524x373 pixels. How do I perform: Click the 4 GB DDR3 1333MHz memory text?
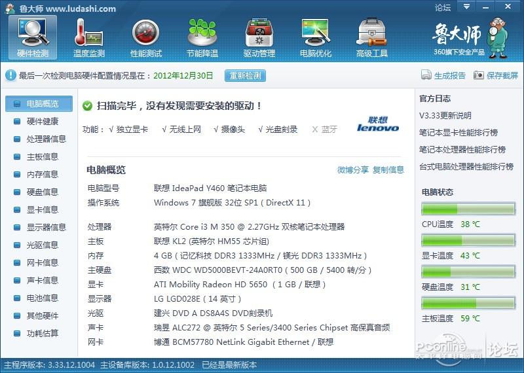[x=260, y=256]
